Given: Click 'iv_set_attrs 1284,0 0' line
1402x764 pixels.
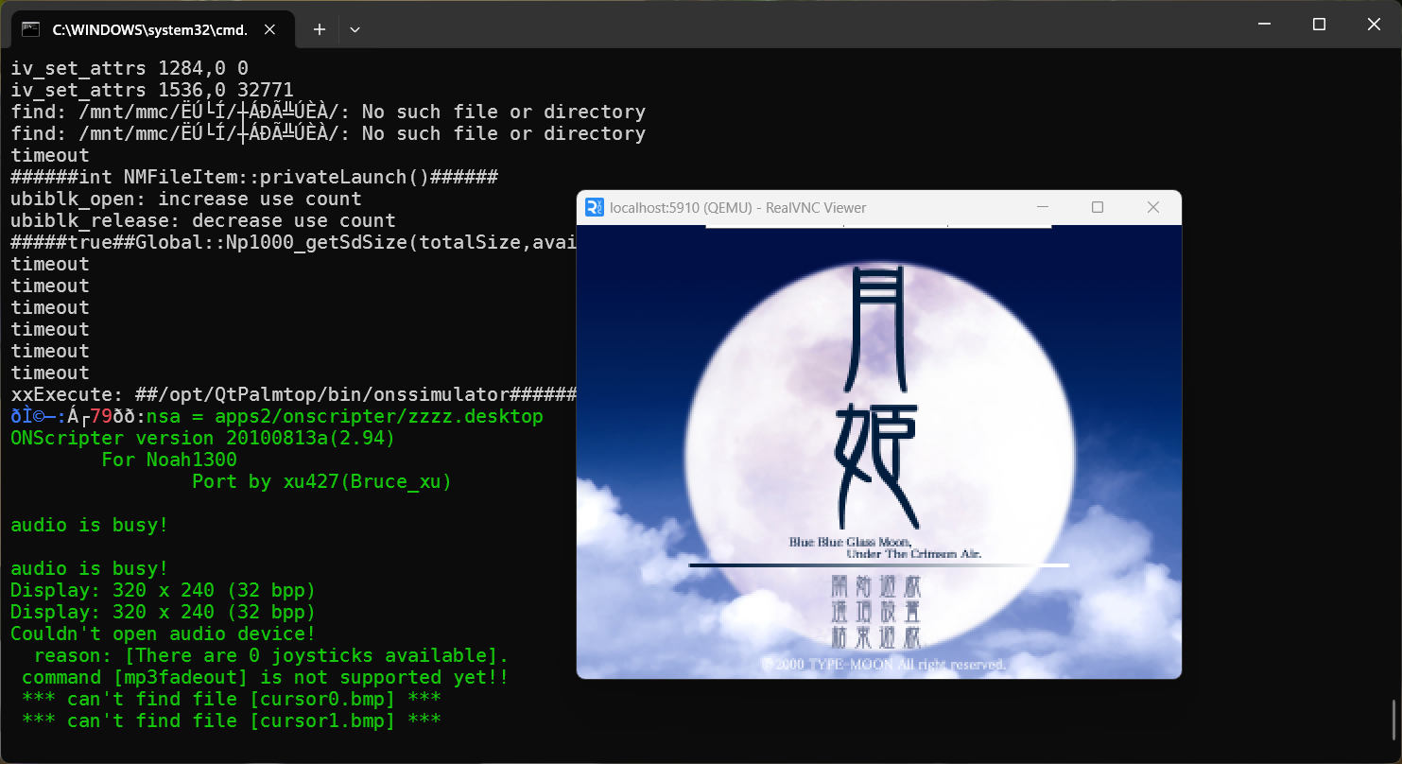Looking at the screenshot, I should (130, 68).
